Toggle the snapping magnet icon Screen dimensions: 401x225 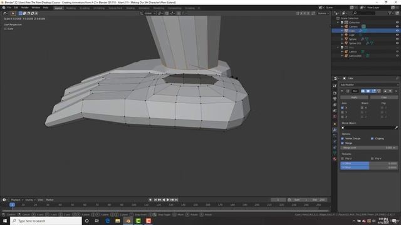click(167, 13)
